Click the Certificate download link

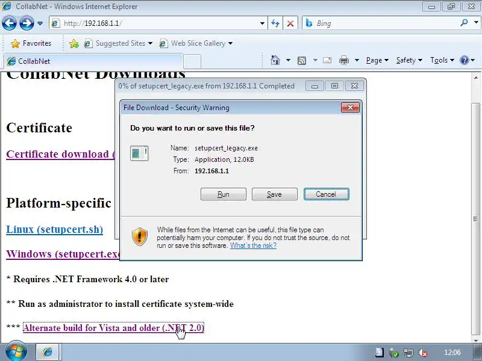click(x=60, y=154)
